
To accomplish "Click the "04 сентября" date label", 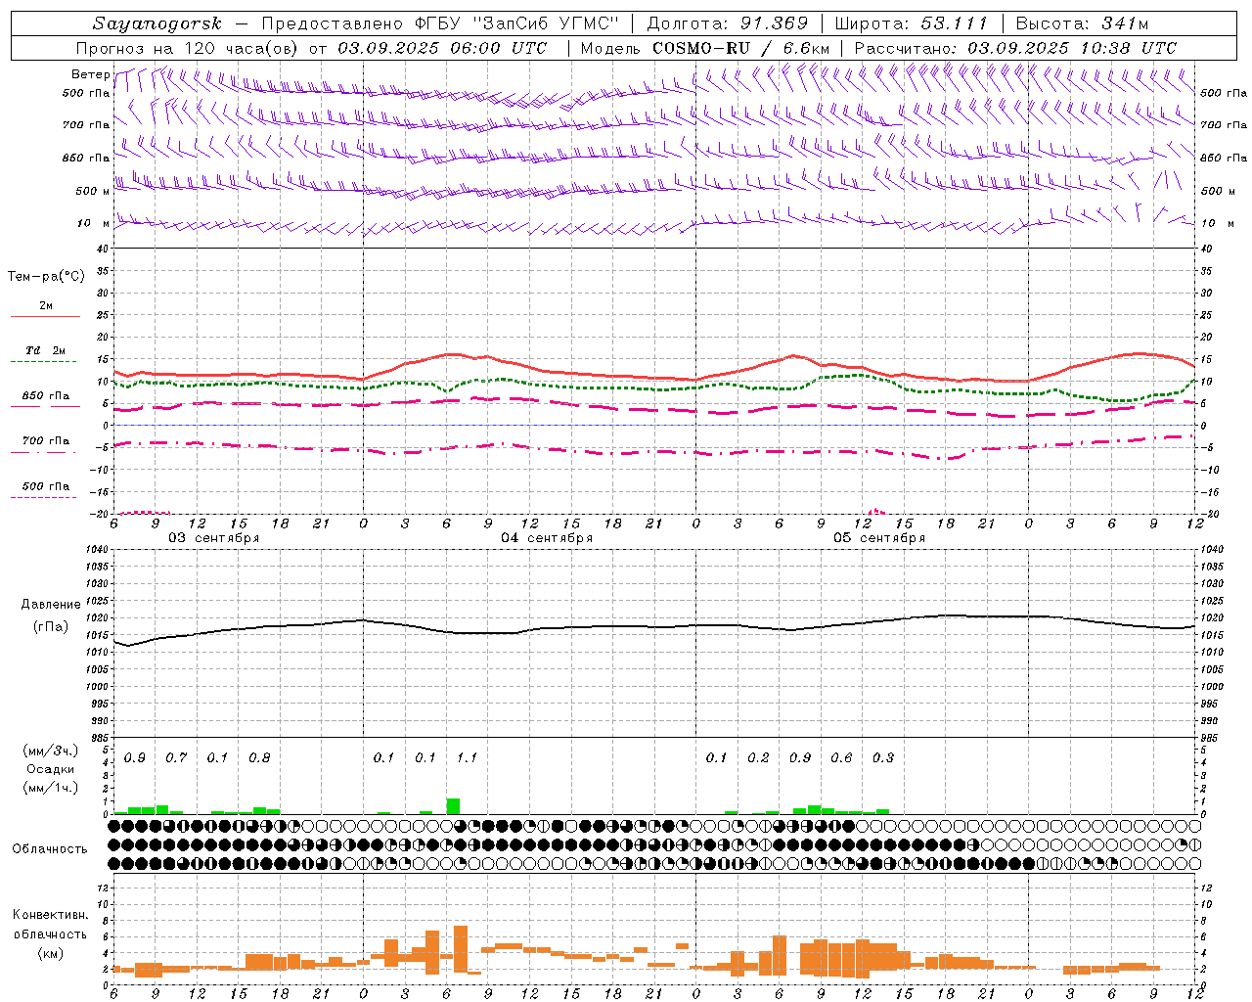I will (x=547, y=538).
